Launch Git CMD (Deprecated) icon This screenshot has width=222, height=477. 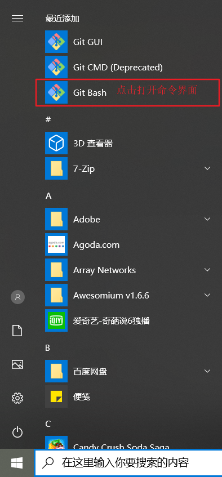pyautogui.click(x=56, y=67)
